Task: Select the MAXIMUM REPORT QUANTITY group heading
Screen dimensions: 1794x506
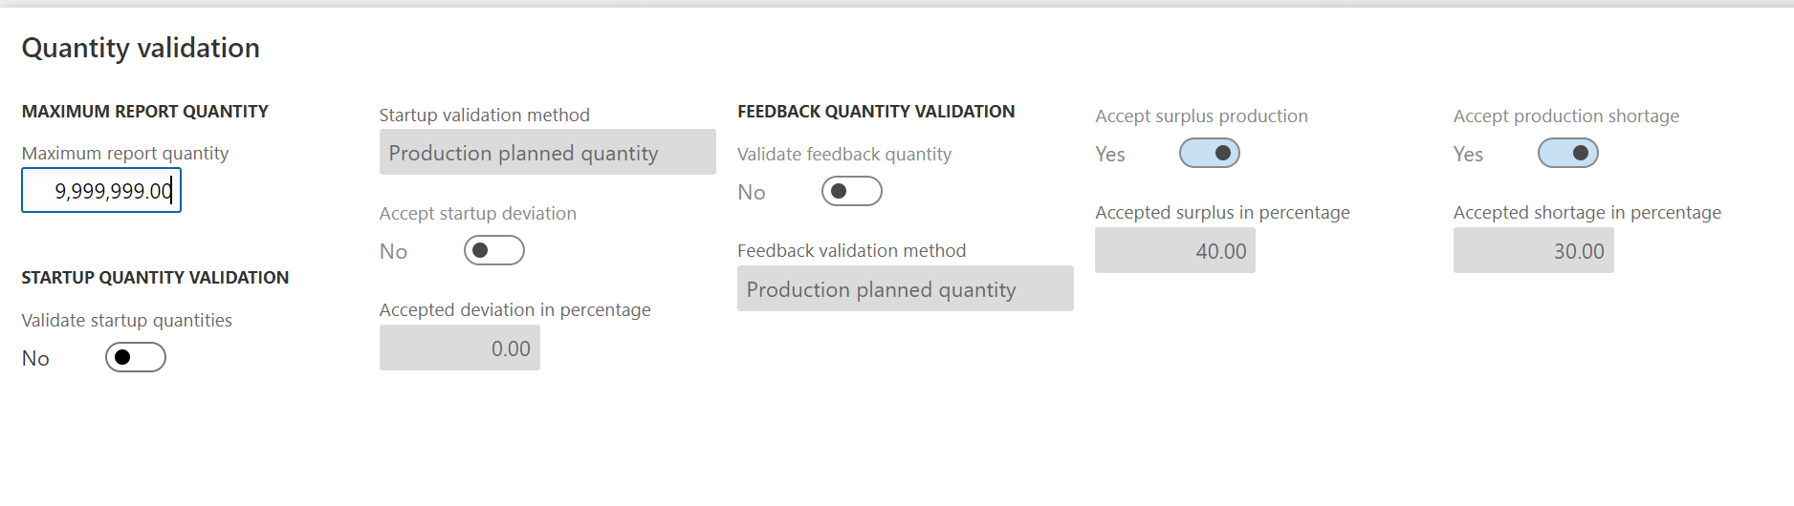Action: click(x=145, y=112)
